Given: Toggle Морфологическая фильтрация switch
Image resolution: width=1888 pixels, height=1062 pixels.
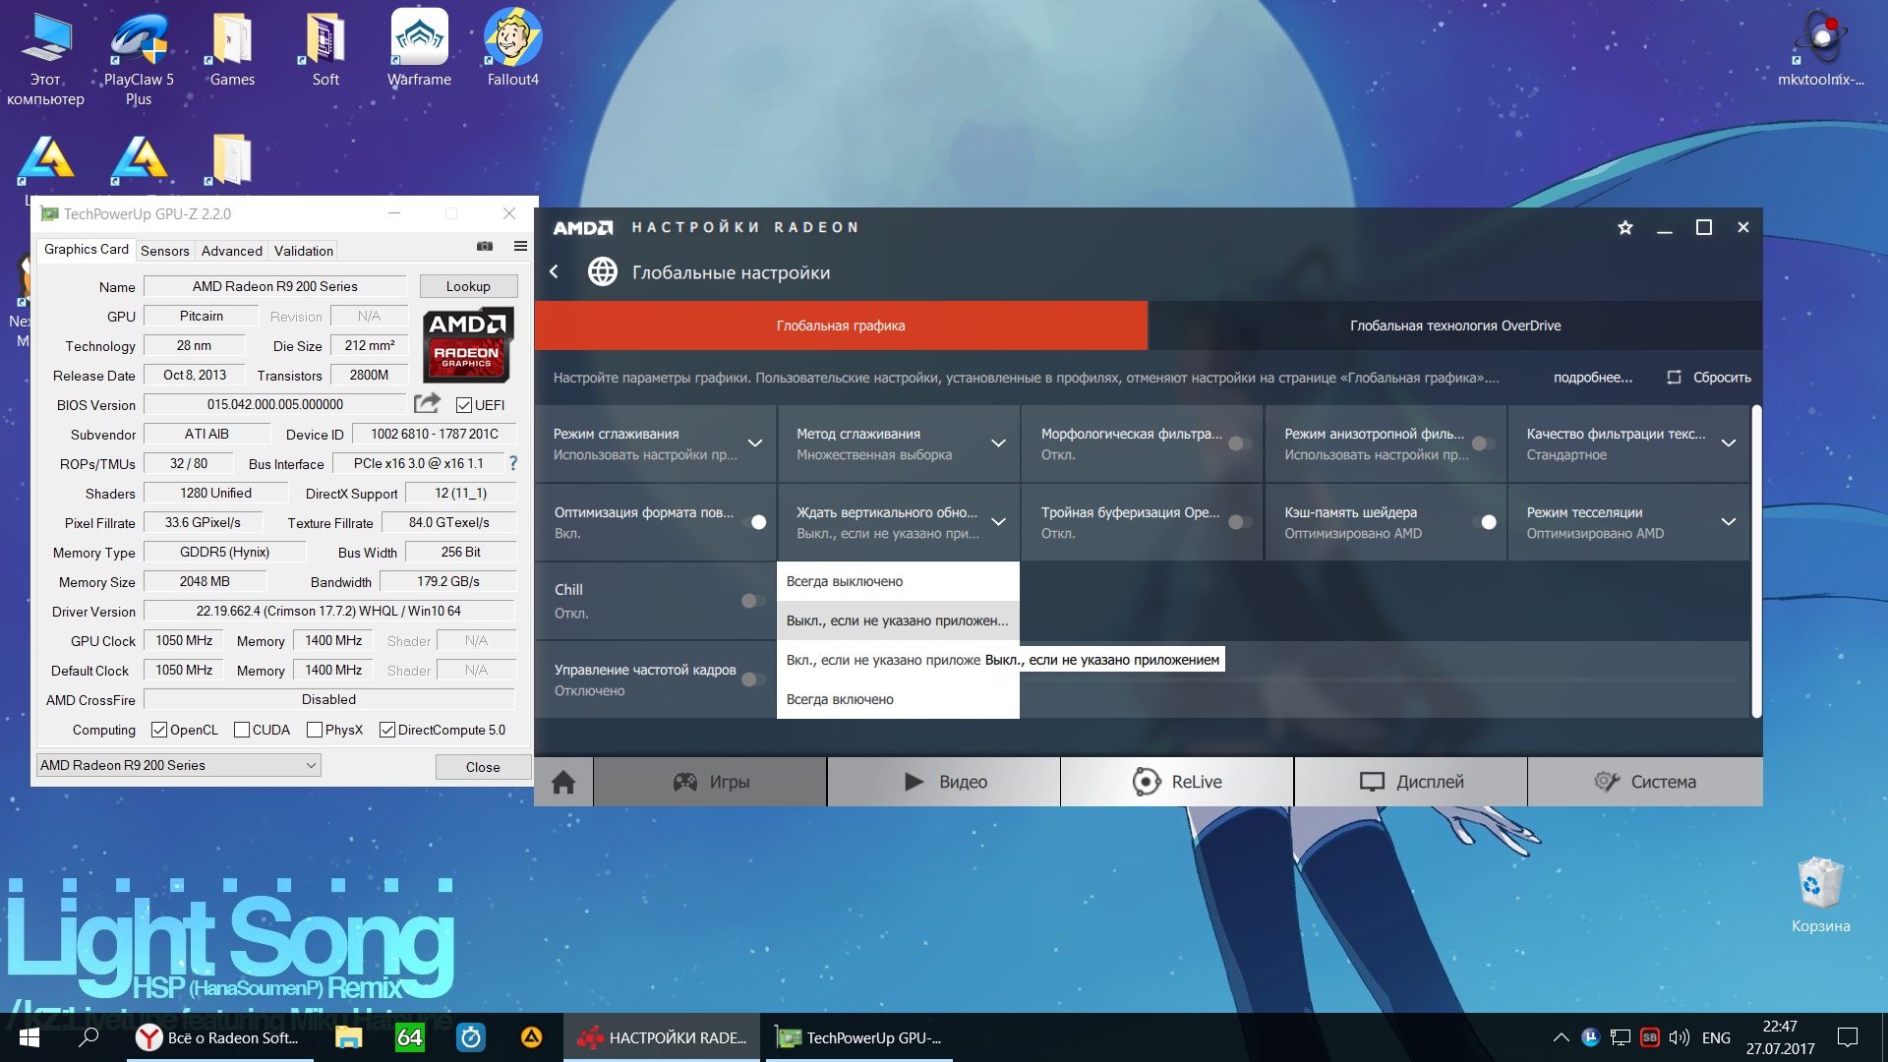Looking at the screenshot, I should coord(1240,443).
